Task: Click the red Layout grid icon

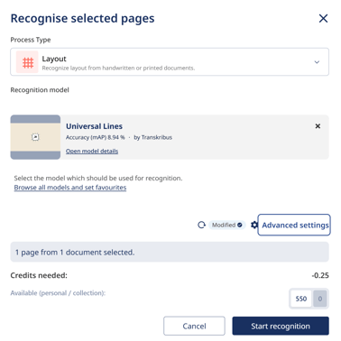Action: (28, 62)
